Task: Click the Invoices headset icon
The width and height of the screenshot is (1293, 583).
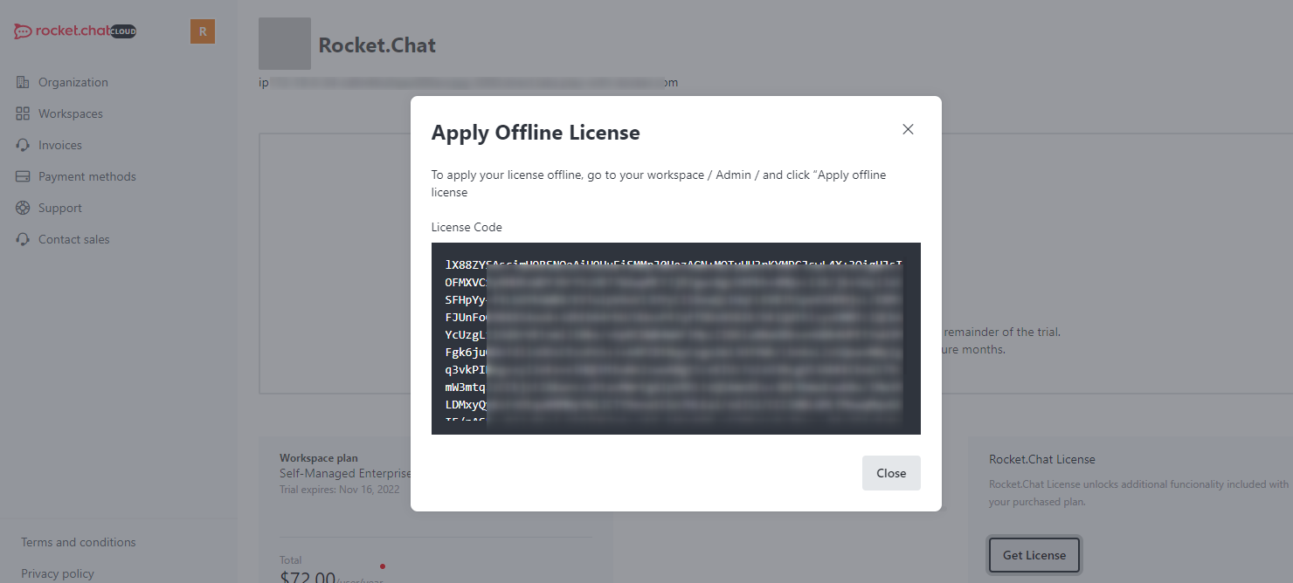Action: (x=23, y=145)
